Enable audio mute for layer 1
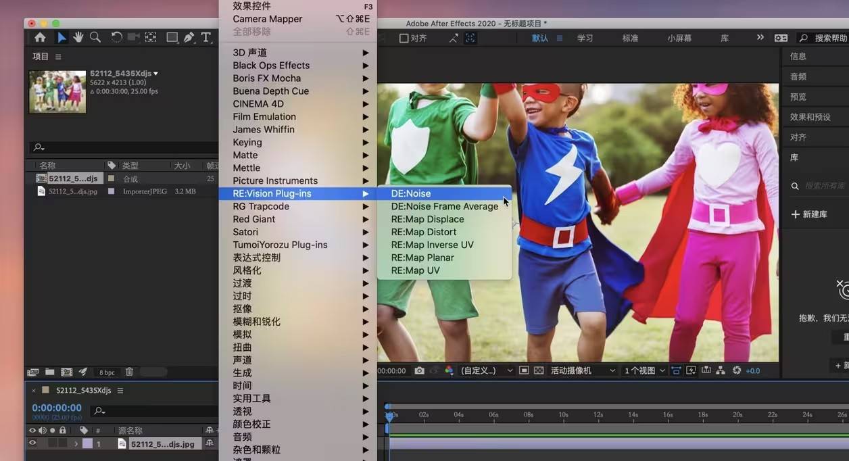This screenshot has height=461, width=849. click(42, 443)
